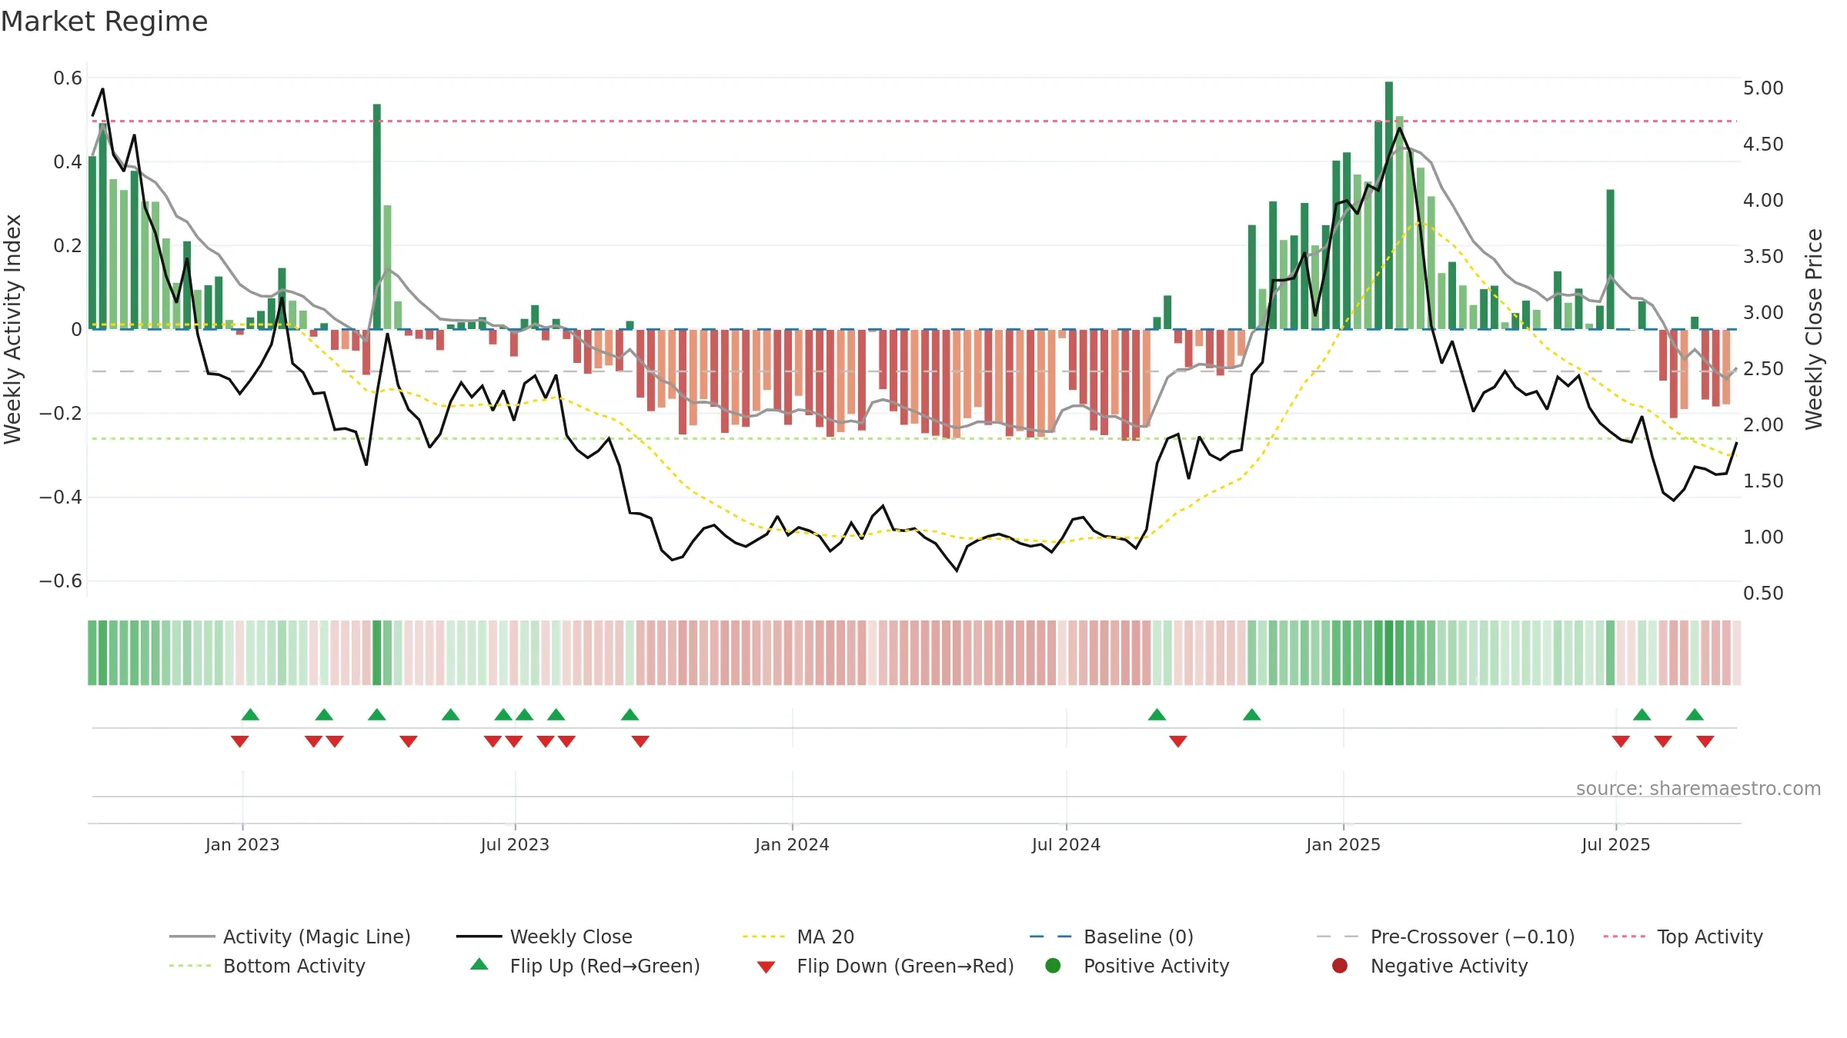
Task: Click the 0.50 price axis tick label
Action: [1763, 594]
